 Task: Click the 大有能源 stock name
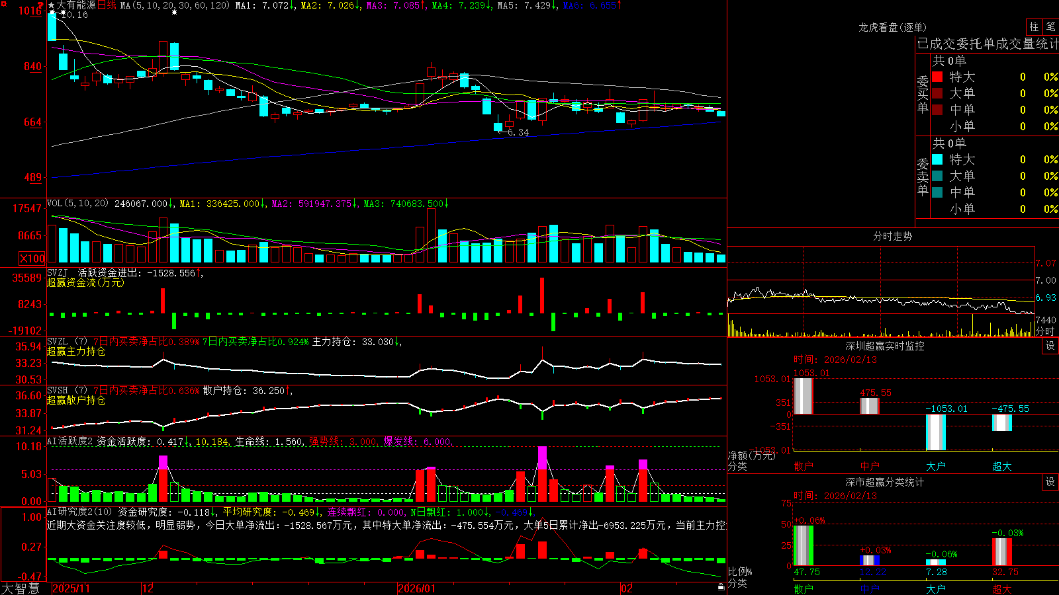(76, 5)
